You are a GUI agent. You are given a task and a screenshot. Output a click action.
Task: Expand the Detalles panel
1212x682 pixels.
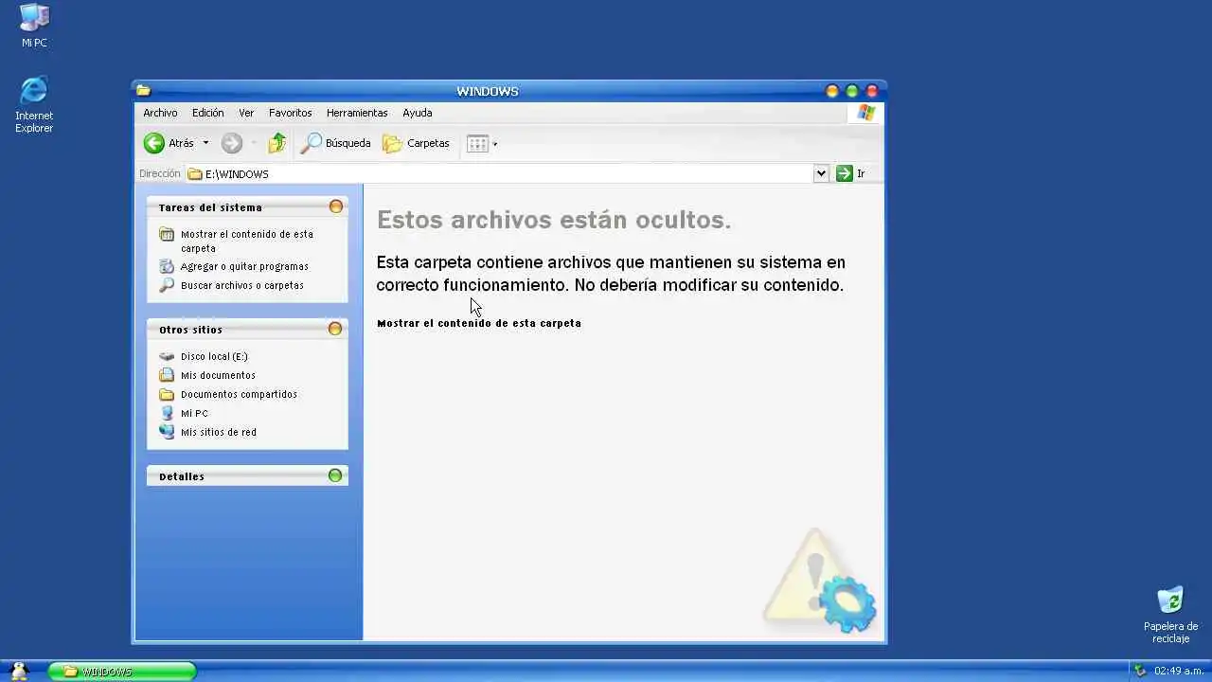(335, 476)
